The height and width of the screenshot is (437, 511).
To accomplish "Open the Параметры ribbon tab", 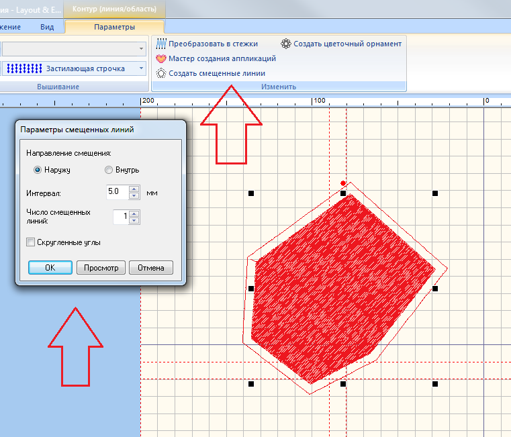I will [x=114, y=27].
